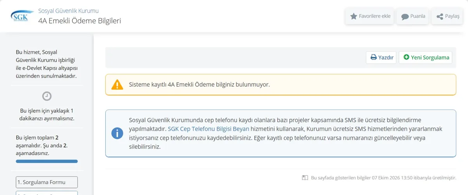468x195 pixels.
Task: Click the share icon in Paylaş
Action: [440, 17]
